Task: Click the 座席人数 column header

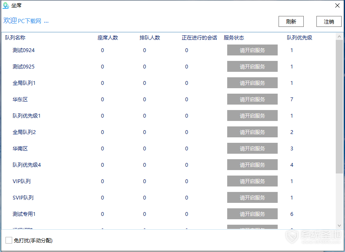Action: click(108, 37)
